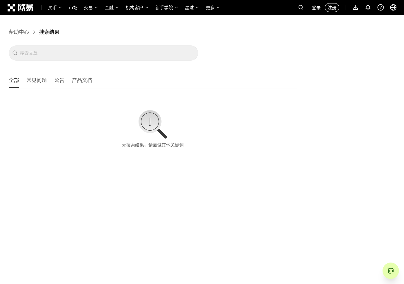The image size is (404, 284).
Task: Expand the 新手学院 dropdown menu
Action: (x=167, y=8)
